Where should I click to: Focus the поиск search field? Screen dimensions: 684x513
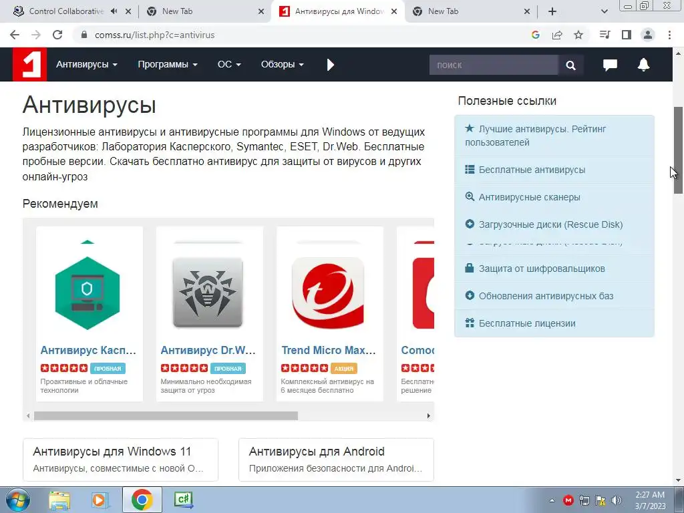[494, 65]
